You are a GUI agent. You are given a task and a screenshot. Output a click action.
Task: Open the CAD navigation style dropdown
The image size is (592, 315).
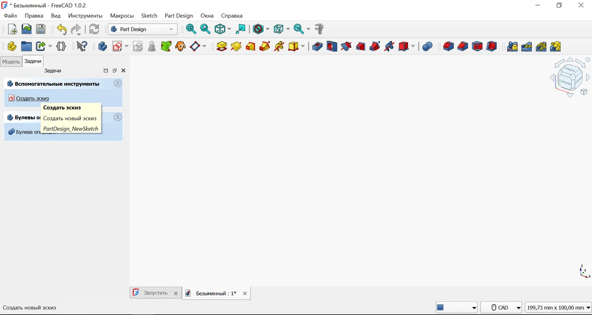[x=501, y=308]
